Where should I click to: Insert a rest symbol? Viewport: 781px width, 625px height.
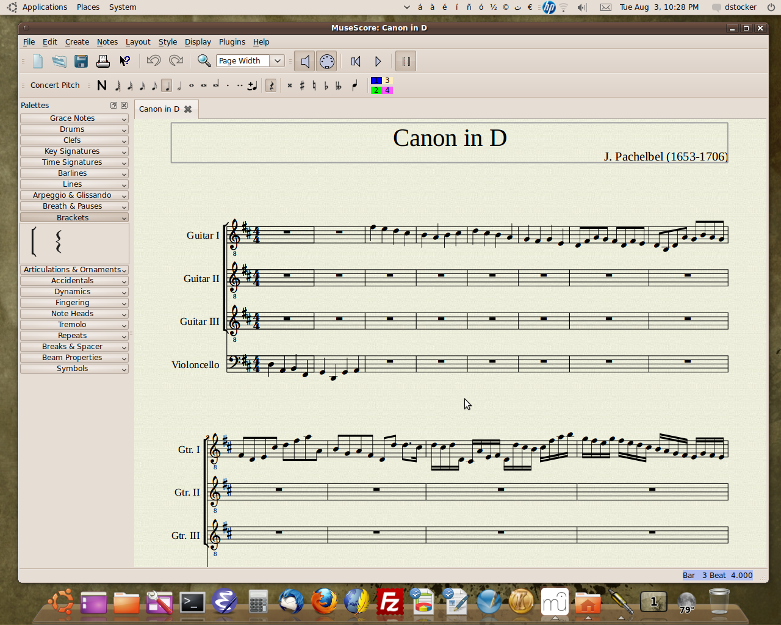click(x=270, y=85)
